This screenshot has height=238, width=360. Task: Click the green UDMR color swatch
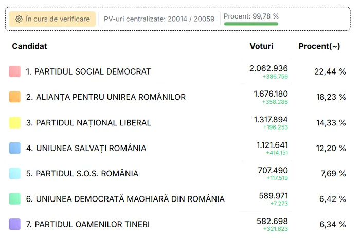pos(15,199)
